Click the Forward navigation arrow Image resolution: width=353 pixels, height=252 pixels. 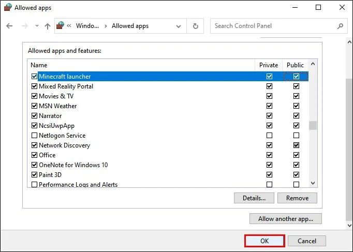24,26
